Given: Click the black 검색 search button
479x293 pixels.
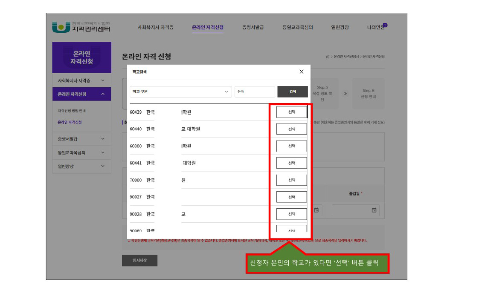Looking at the screenshot, I should pyautogui.click(x=293, y=92).
